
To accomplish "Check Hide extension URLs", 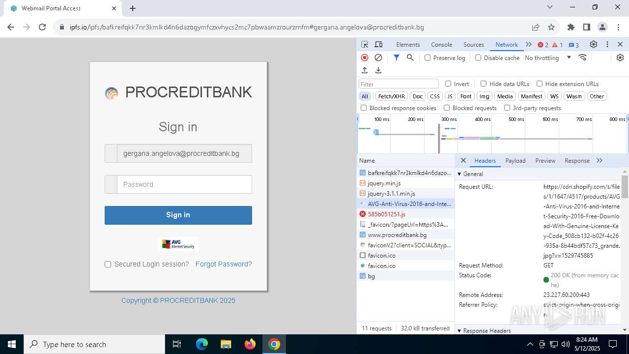I will pos(540,84).
